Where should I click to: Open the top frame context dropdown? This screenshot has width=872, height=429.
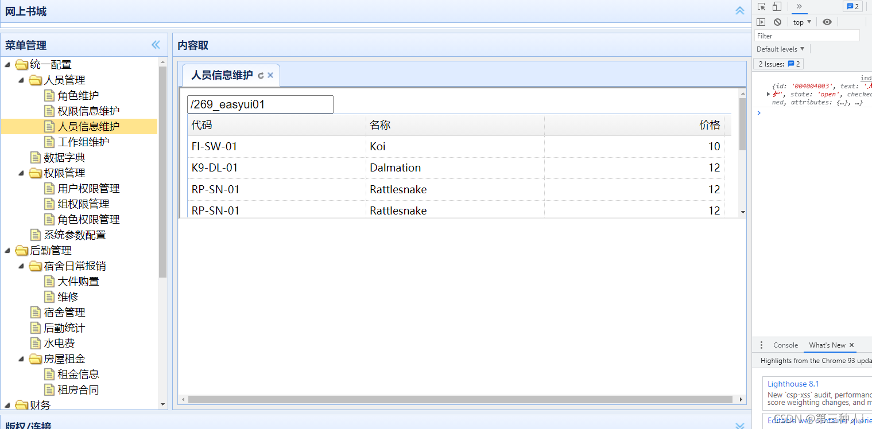pos(801,22)
